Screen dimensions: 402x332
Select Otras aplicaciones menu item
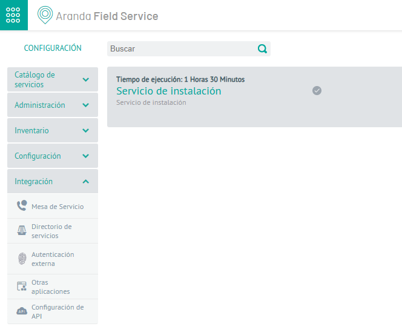click(x=53, y=287)
